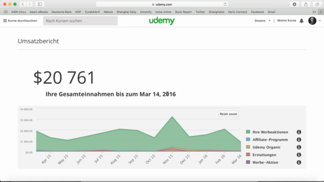This screenshot has width=324, height=182.
Task: Click the green Ihre Werbeaktionen swatch
Action: point(248,131)
